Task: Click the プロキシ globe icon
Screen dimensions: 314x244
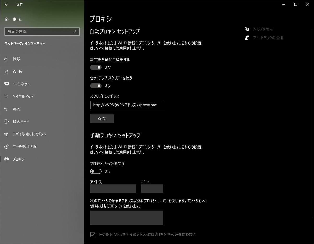Action: 6,159
